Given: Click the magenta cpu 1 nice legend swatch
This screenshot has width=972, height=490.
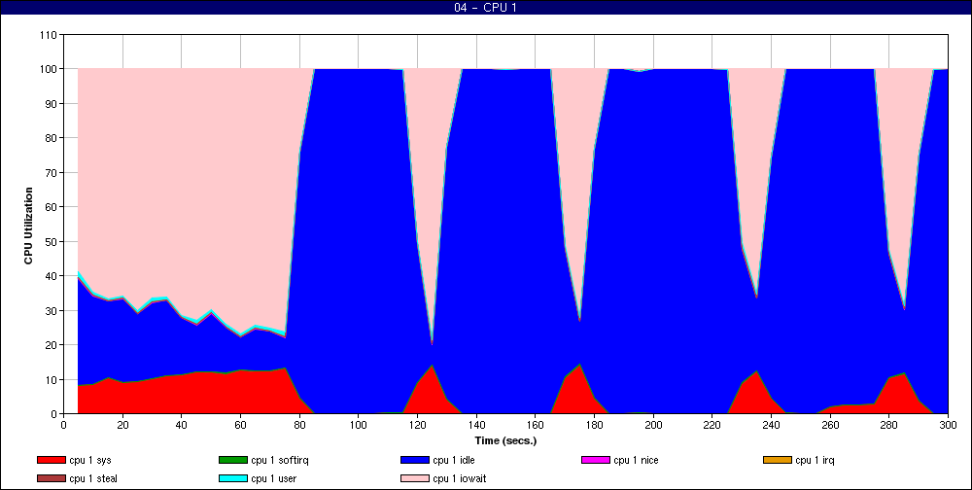Looking at the screenshot, I should click(595, 460).
